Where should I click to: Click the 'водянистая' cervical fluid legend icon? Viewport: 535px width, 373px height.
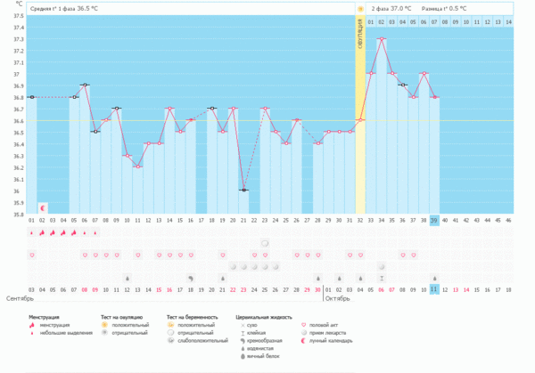(241, 346)
